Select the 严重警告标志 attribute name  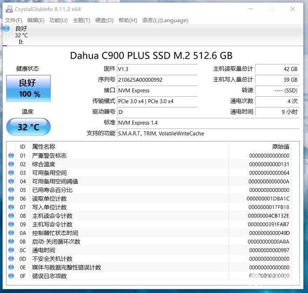click(x=50, y=155)
